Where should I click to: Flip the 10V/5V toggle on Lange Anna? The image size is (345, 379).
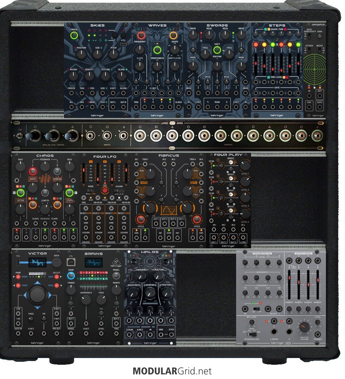coord(19,136)
